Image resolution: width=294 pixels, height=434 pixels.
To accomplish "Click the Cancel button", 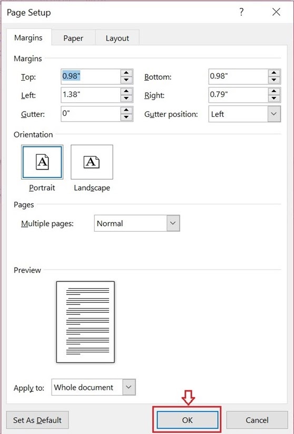I will point(257,420).
